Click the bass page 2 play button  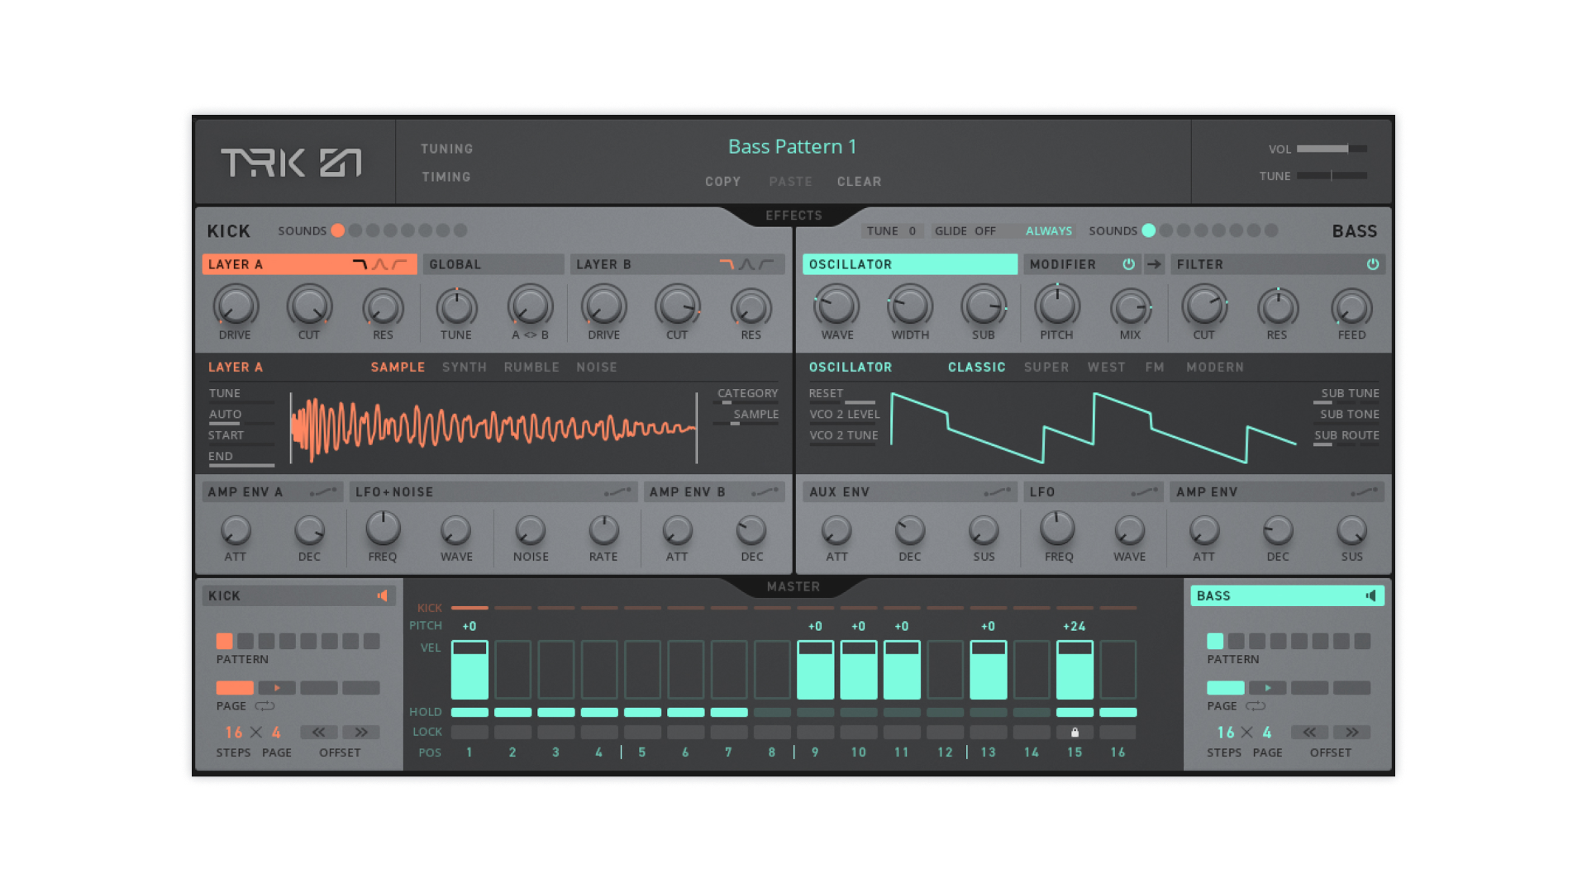pyautogui.click(x=1267, y=688)
